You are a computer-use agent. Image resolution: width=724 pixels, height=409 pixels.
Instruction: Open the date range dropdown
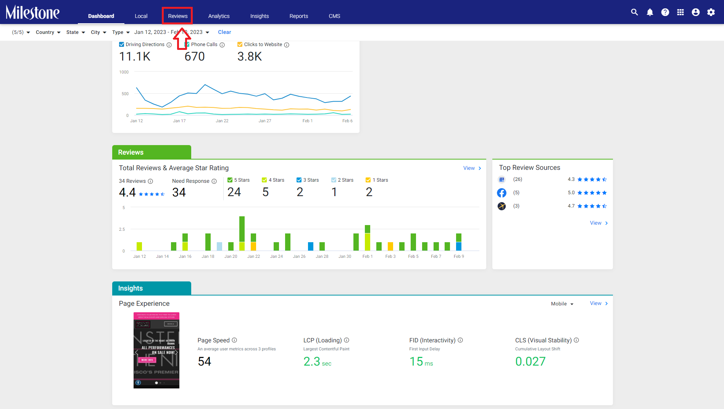[172, 32]
